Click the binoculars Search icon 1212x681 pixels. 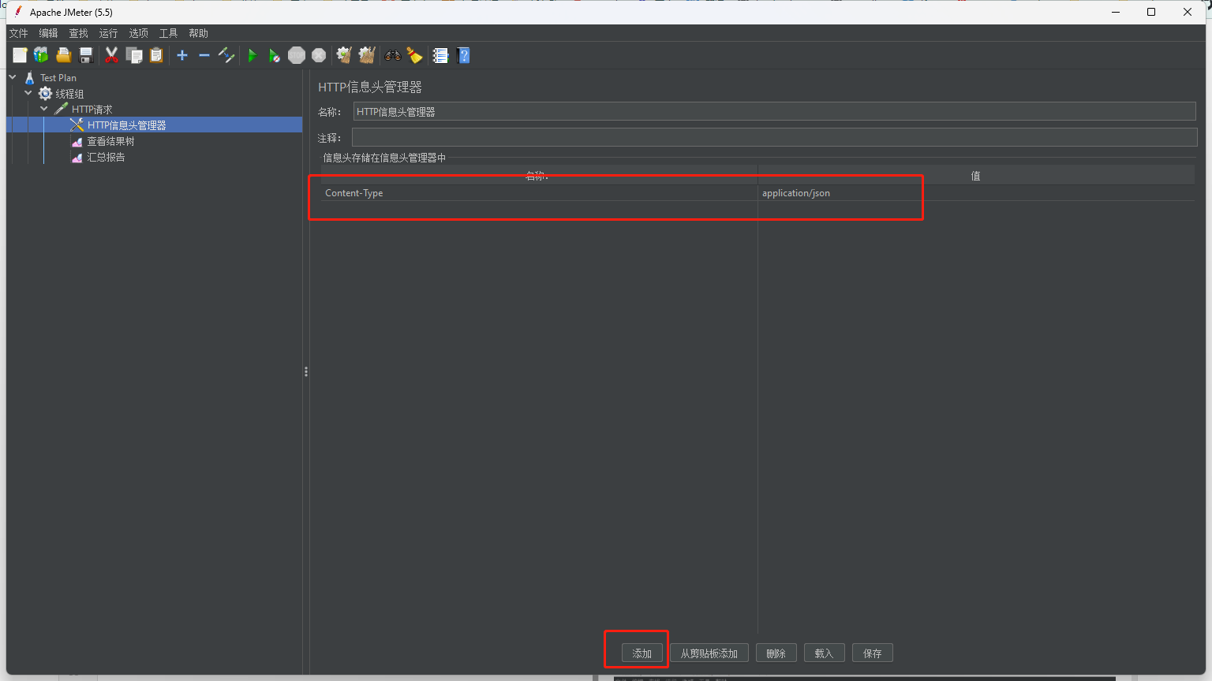coord(392,55)
